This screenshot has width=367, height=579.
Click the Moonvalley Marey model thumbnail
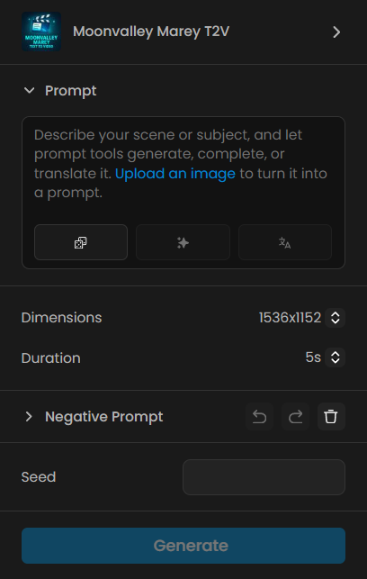(x=41, y=32)
